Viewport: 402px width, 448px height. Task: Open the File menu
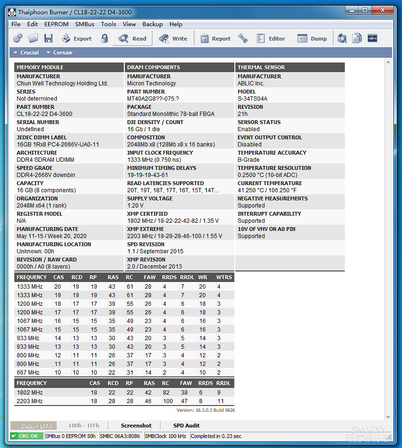tap(16, 24)
